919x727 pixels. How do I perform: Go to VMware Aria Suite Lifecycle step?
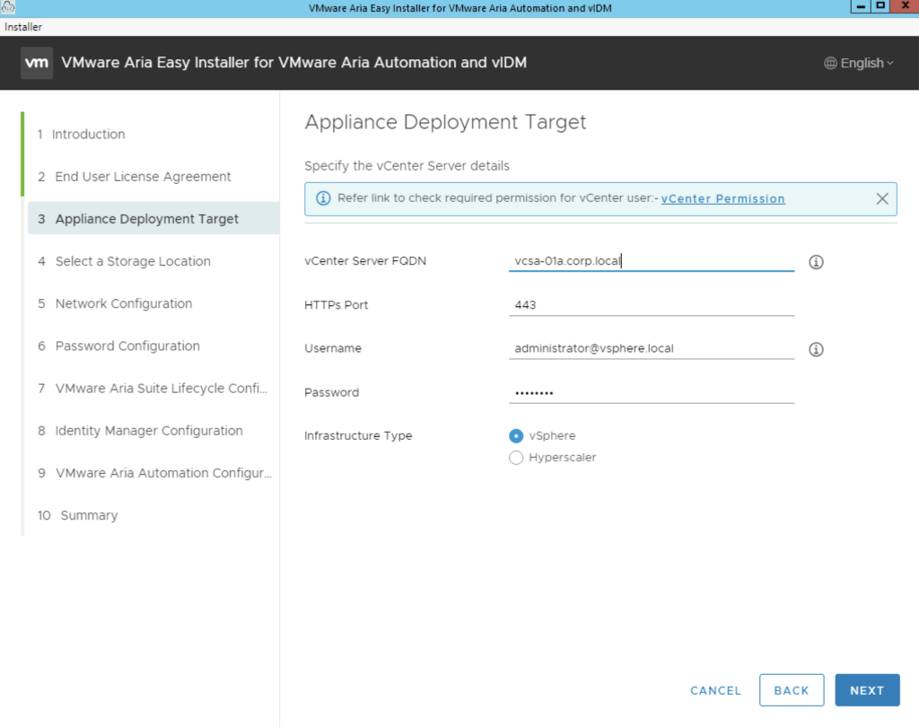point(153,388)
